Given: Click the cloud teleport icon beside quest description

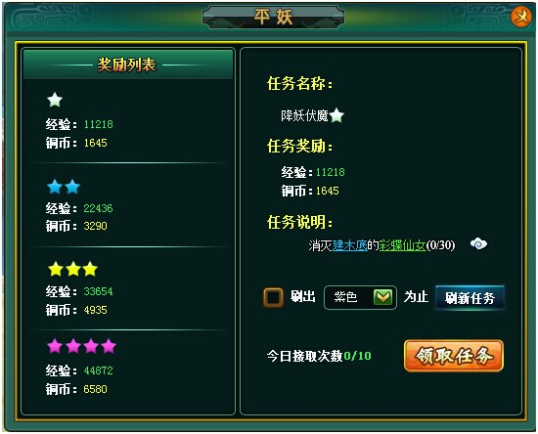Looking at the screenshot, I should [478, 244].
